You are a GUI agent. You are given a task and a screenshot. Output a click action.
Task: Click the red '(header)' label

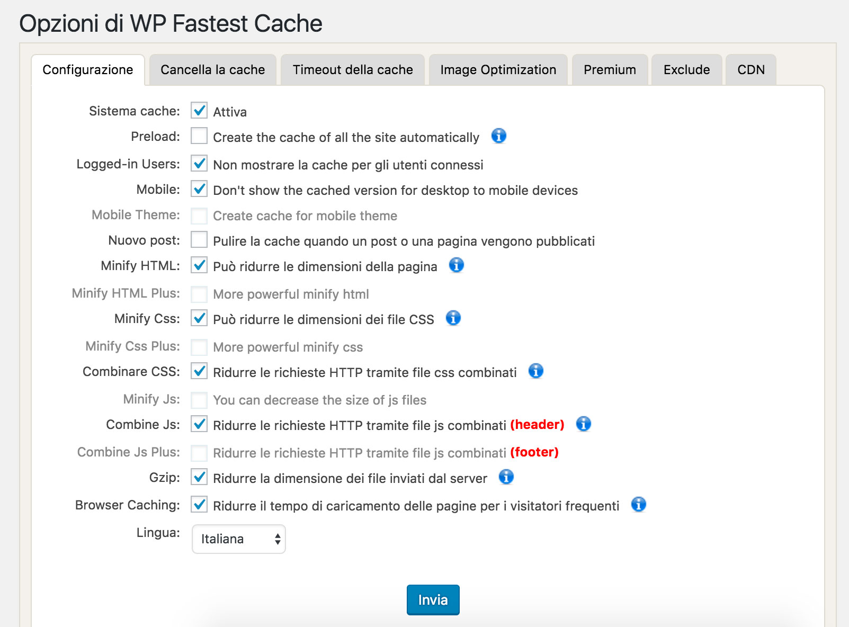[x=537, y=425]
